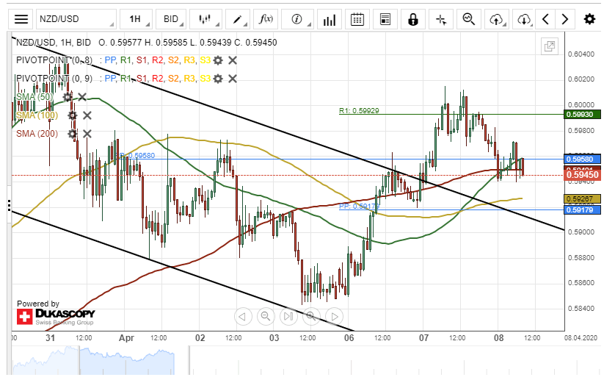The height and width of the screenshot is (380, 604).
Task: Open the chart zoom magnifier tool
Action: pos(469,19)
